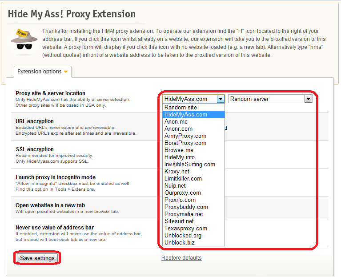Choose HideMyAss.com in the dropdown list

point(186,114)
